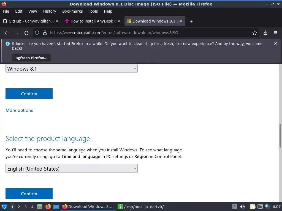Click Refresh Firefox button
The image size is (282, 211).
click(31, 58)
